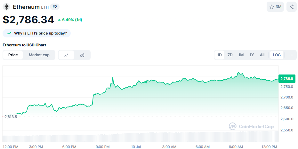Switch to line chart view icon

tap(66, 55)
